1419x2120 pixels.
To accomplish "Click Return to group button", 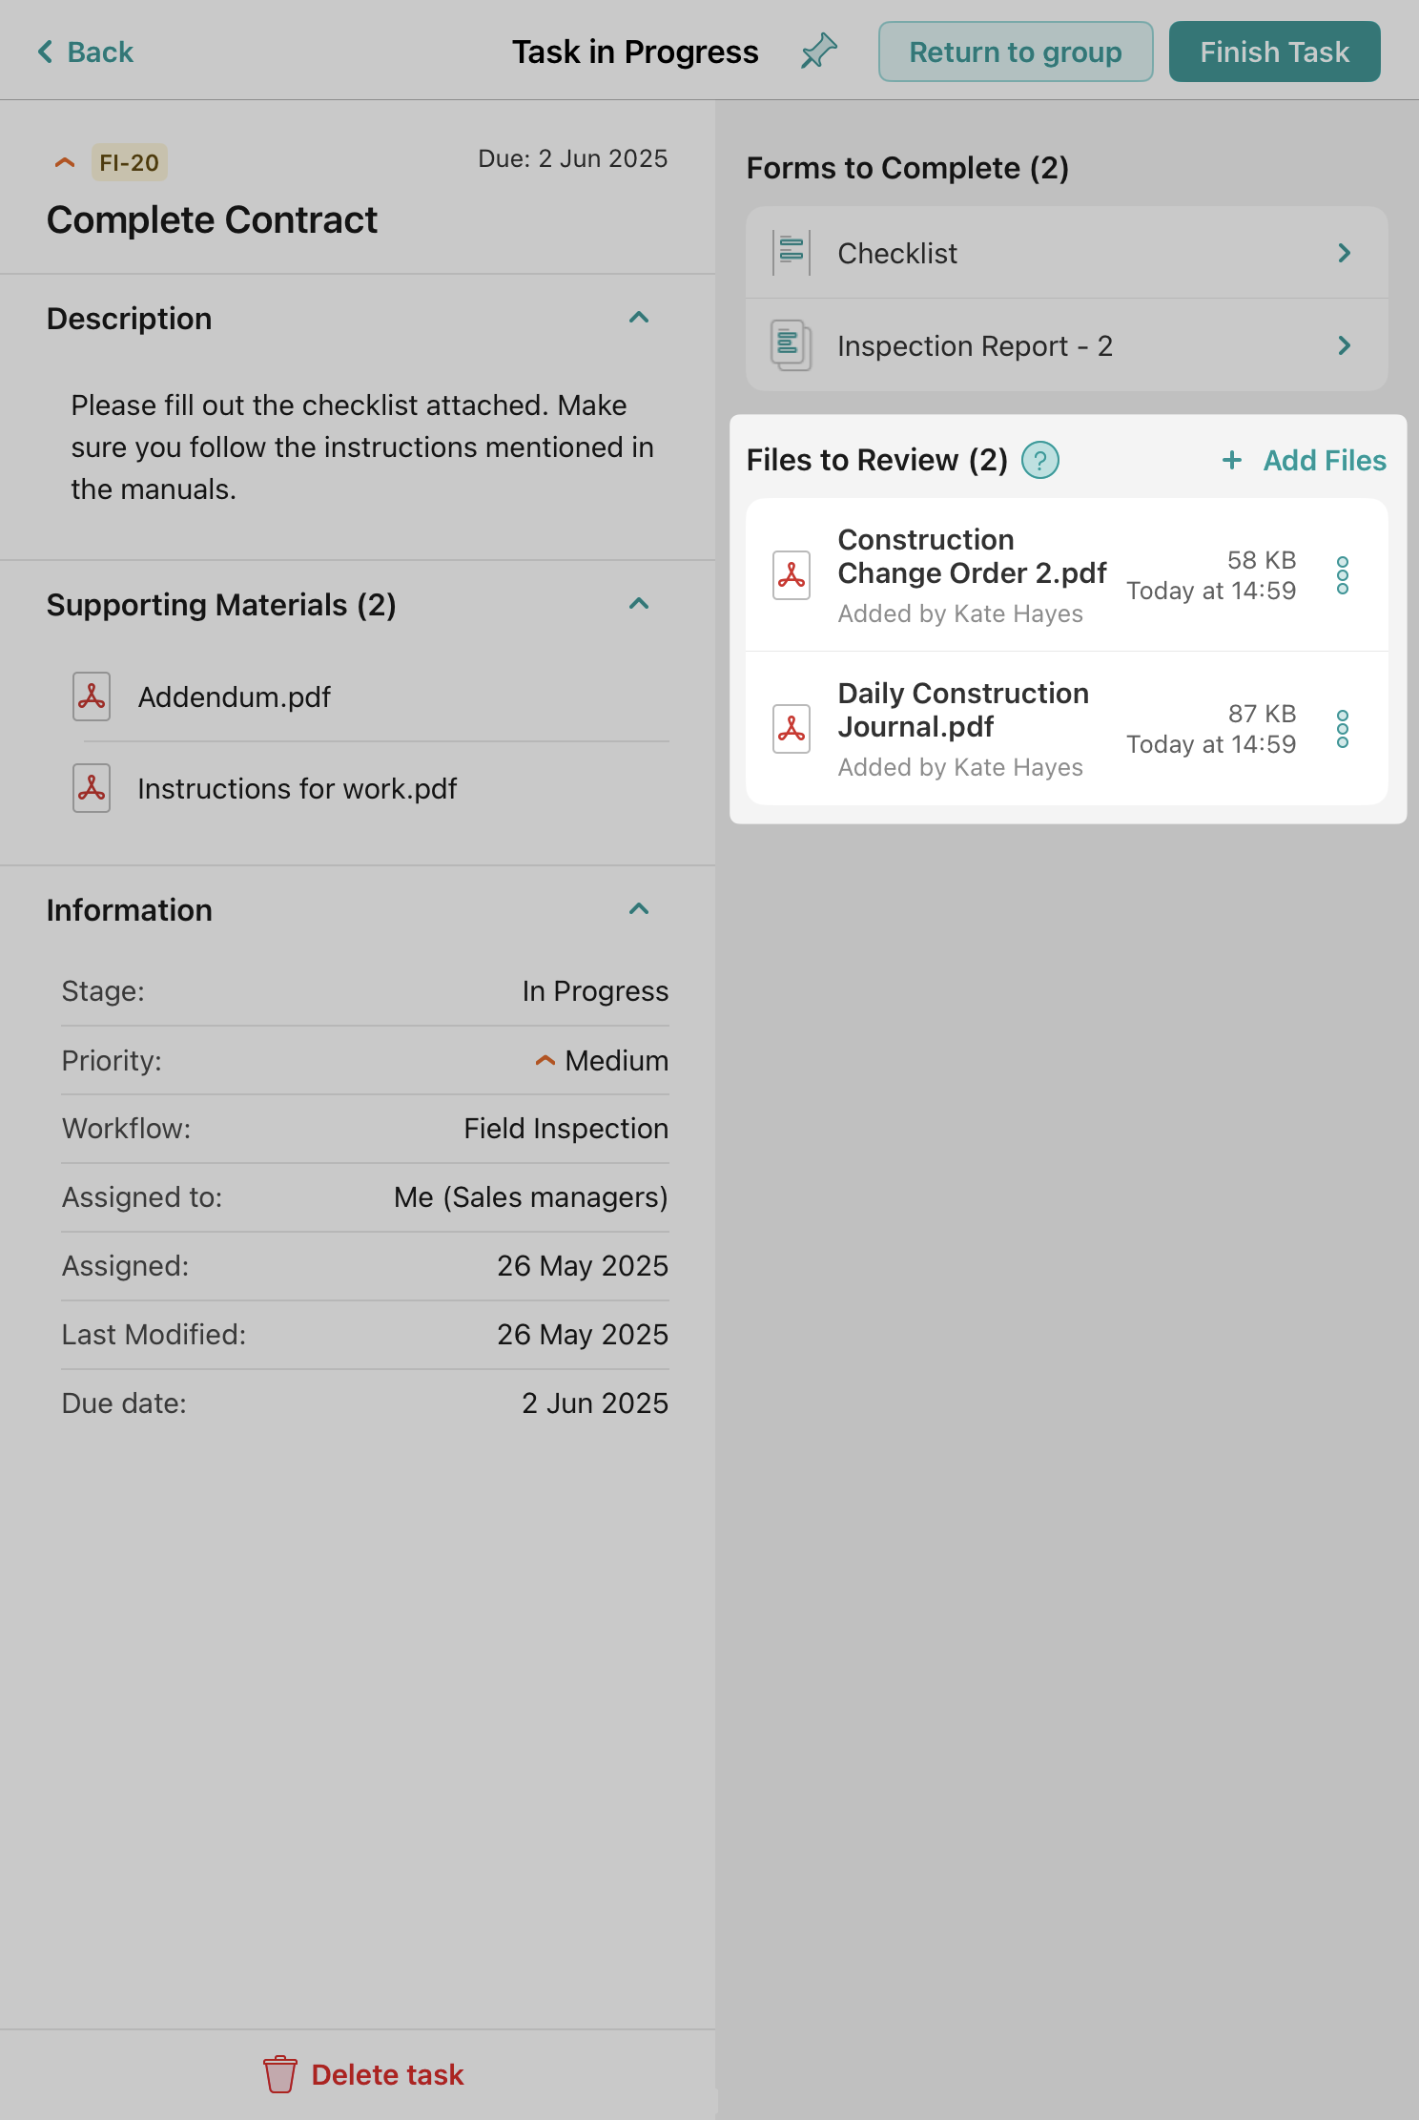I will 1015,52.
